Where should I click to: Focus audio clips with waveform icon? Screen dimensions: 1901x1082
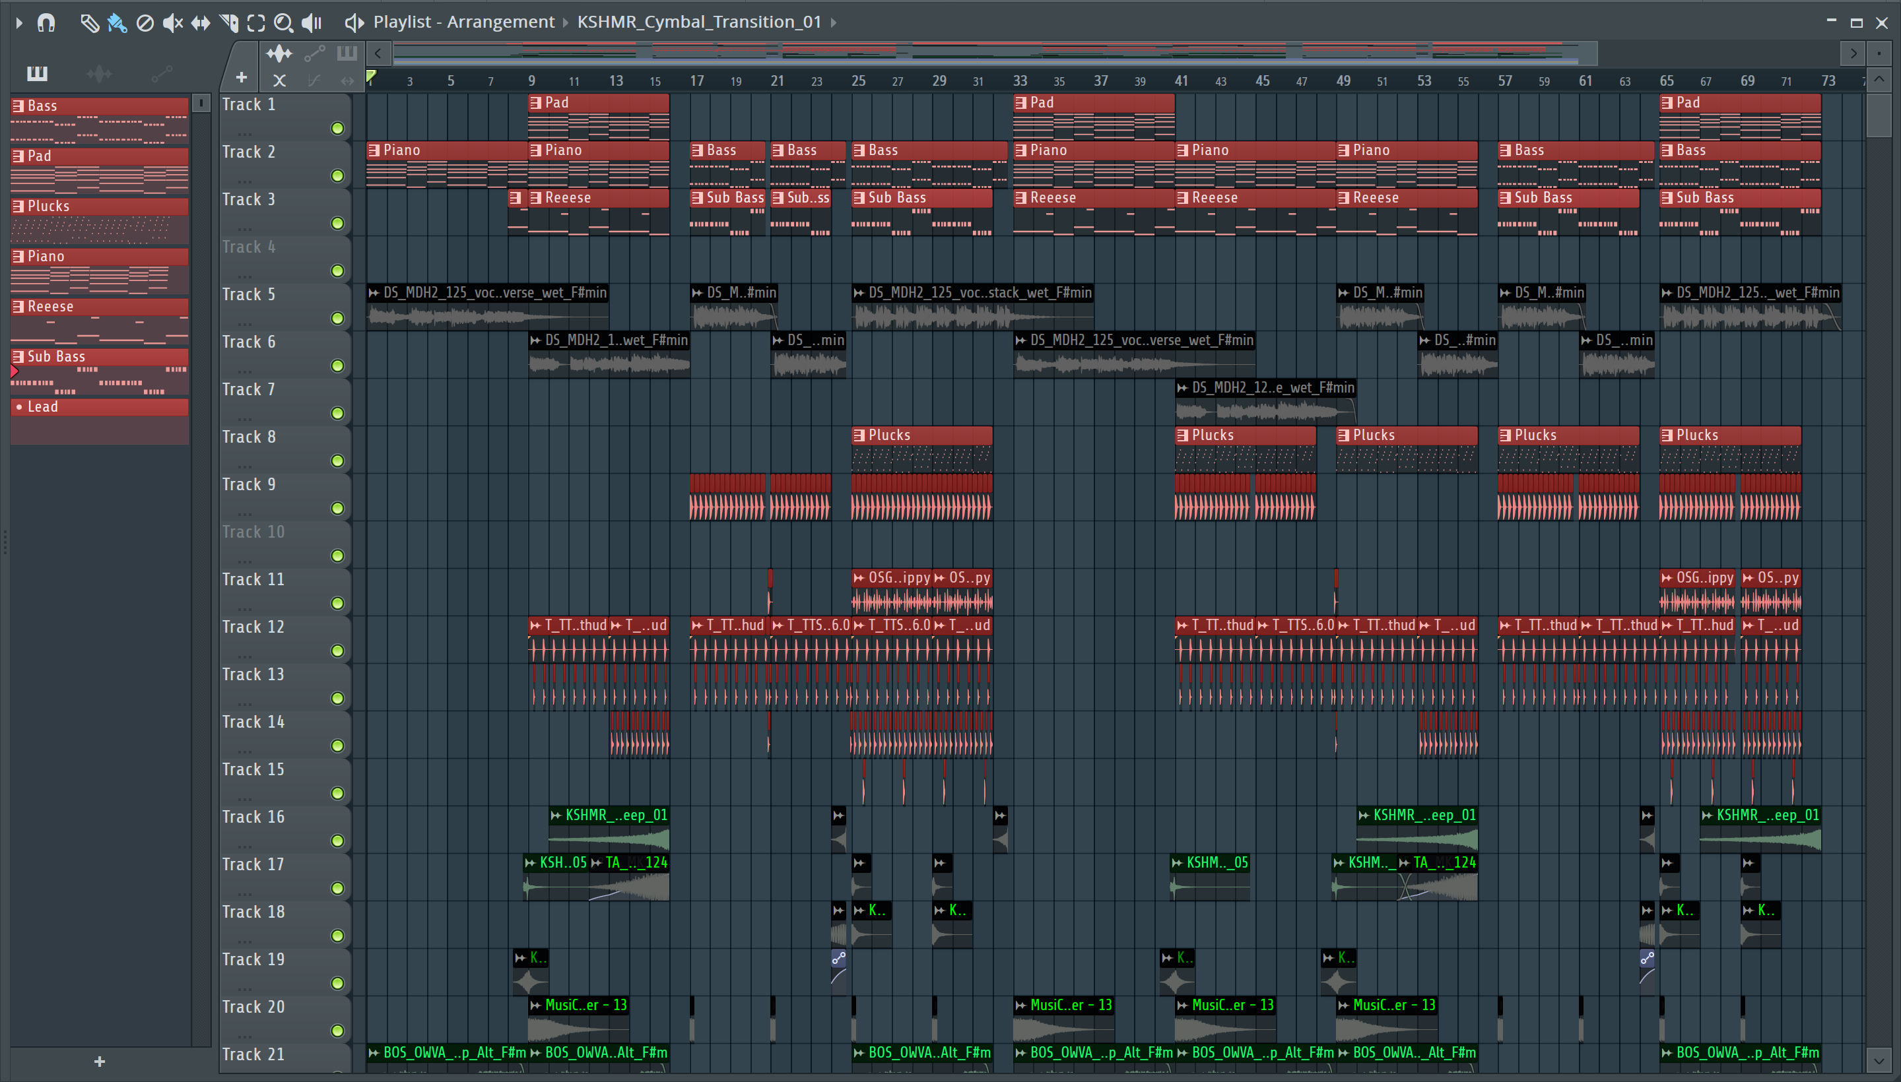pos(279,53)
